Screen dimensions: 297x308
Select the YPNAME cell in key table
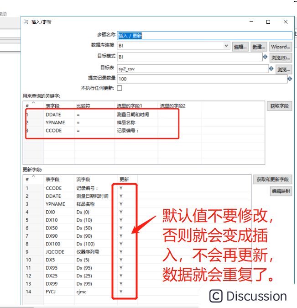coord(55,122)
